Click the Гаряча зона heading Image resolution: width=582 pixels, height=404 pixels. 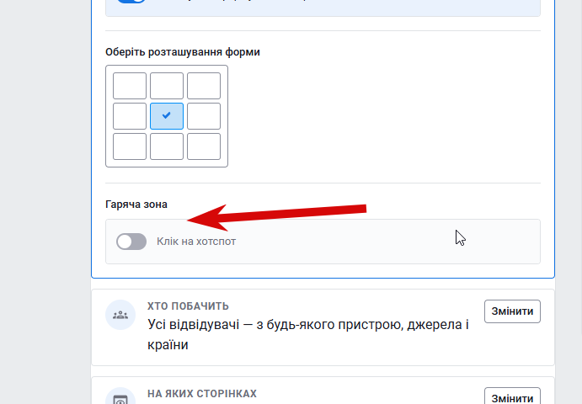tap(136, 205)
